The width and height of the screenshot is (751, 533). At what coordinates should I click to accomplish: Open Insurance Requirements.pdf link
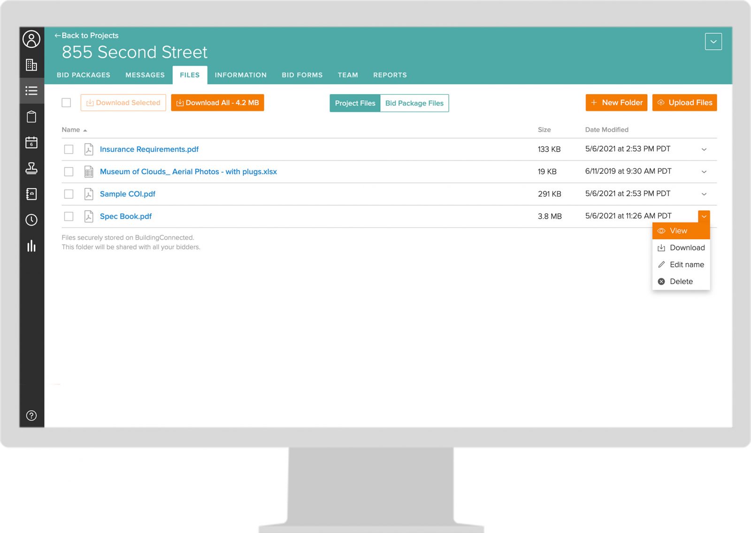coord(149,149)
